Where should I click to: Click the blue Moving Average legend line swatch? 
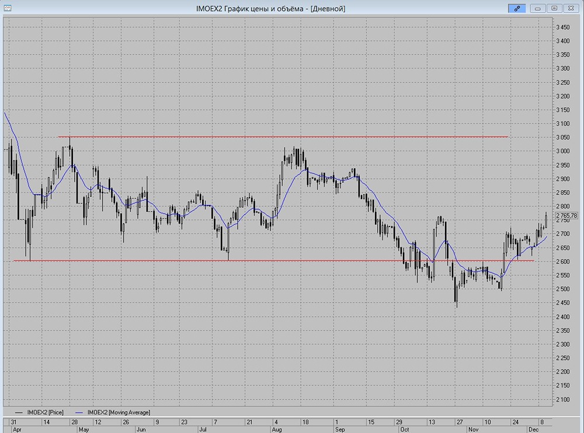(78, 413)
